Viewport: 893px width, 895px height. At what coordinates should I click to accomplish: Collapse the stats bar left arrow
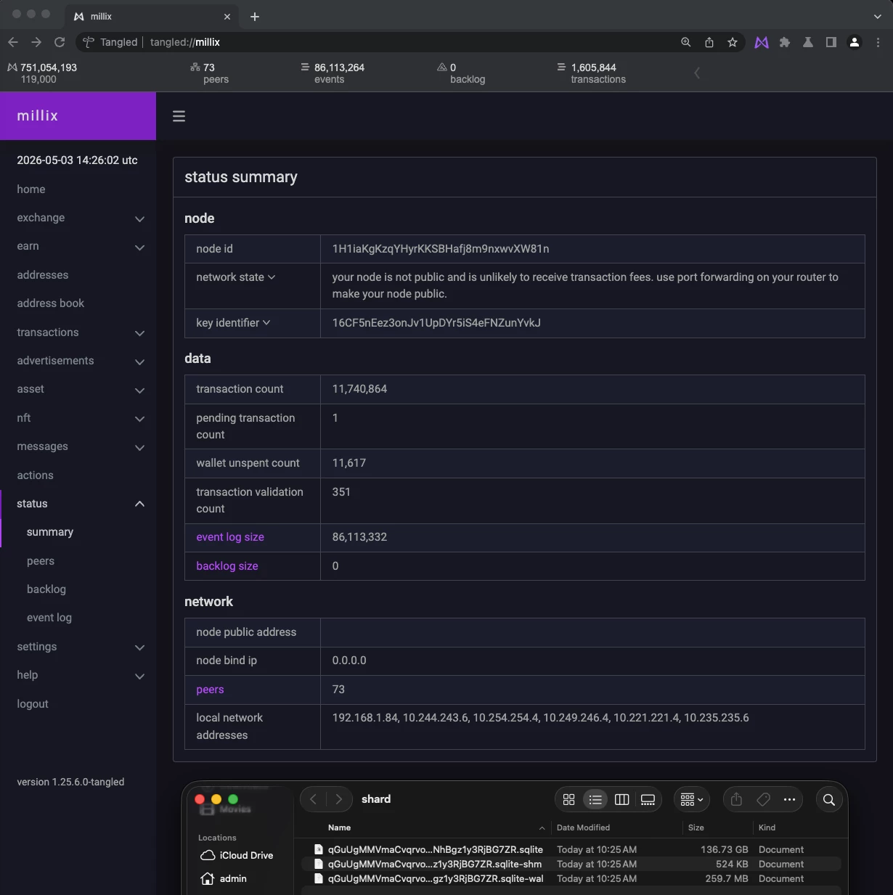[x=697, y=73]
